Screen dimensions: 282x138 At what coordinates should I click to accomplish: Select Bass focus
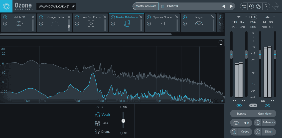click(102, 123)
